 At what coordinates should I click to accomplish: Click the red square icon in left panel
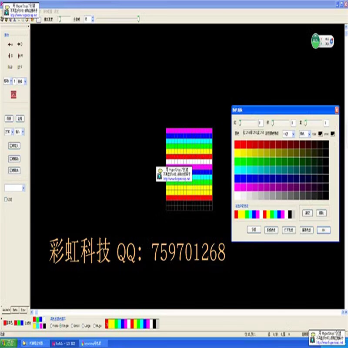pyautogui.click(x=13, y=94)
